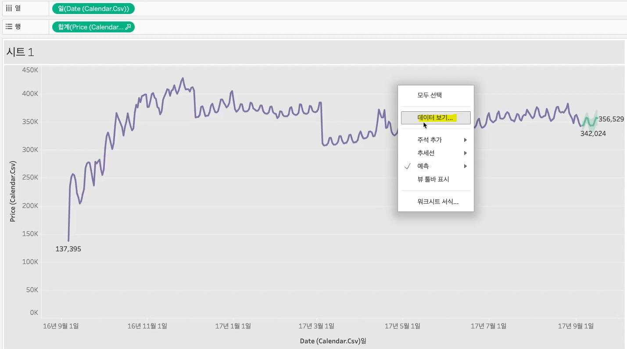Click the columns shelf icon
This screenshot has width=627, height=349.
[x=8, y=8]
